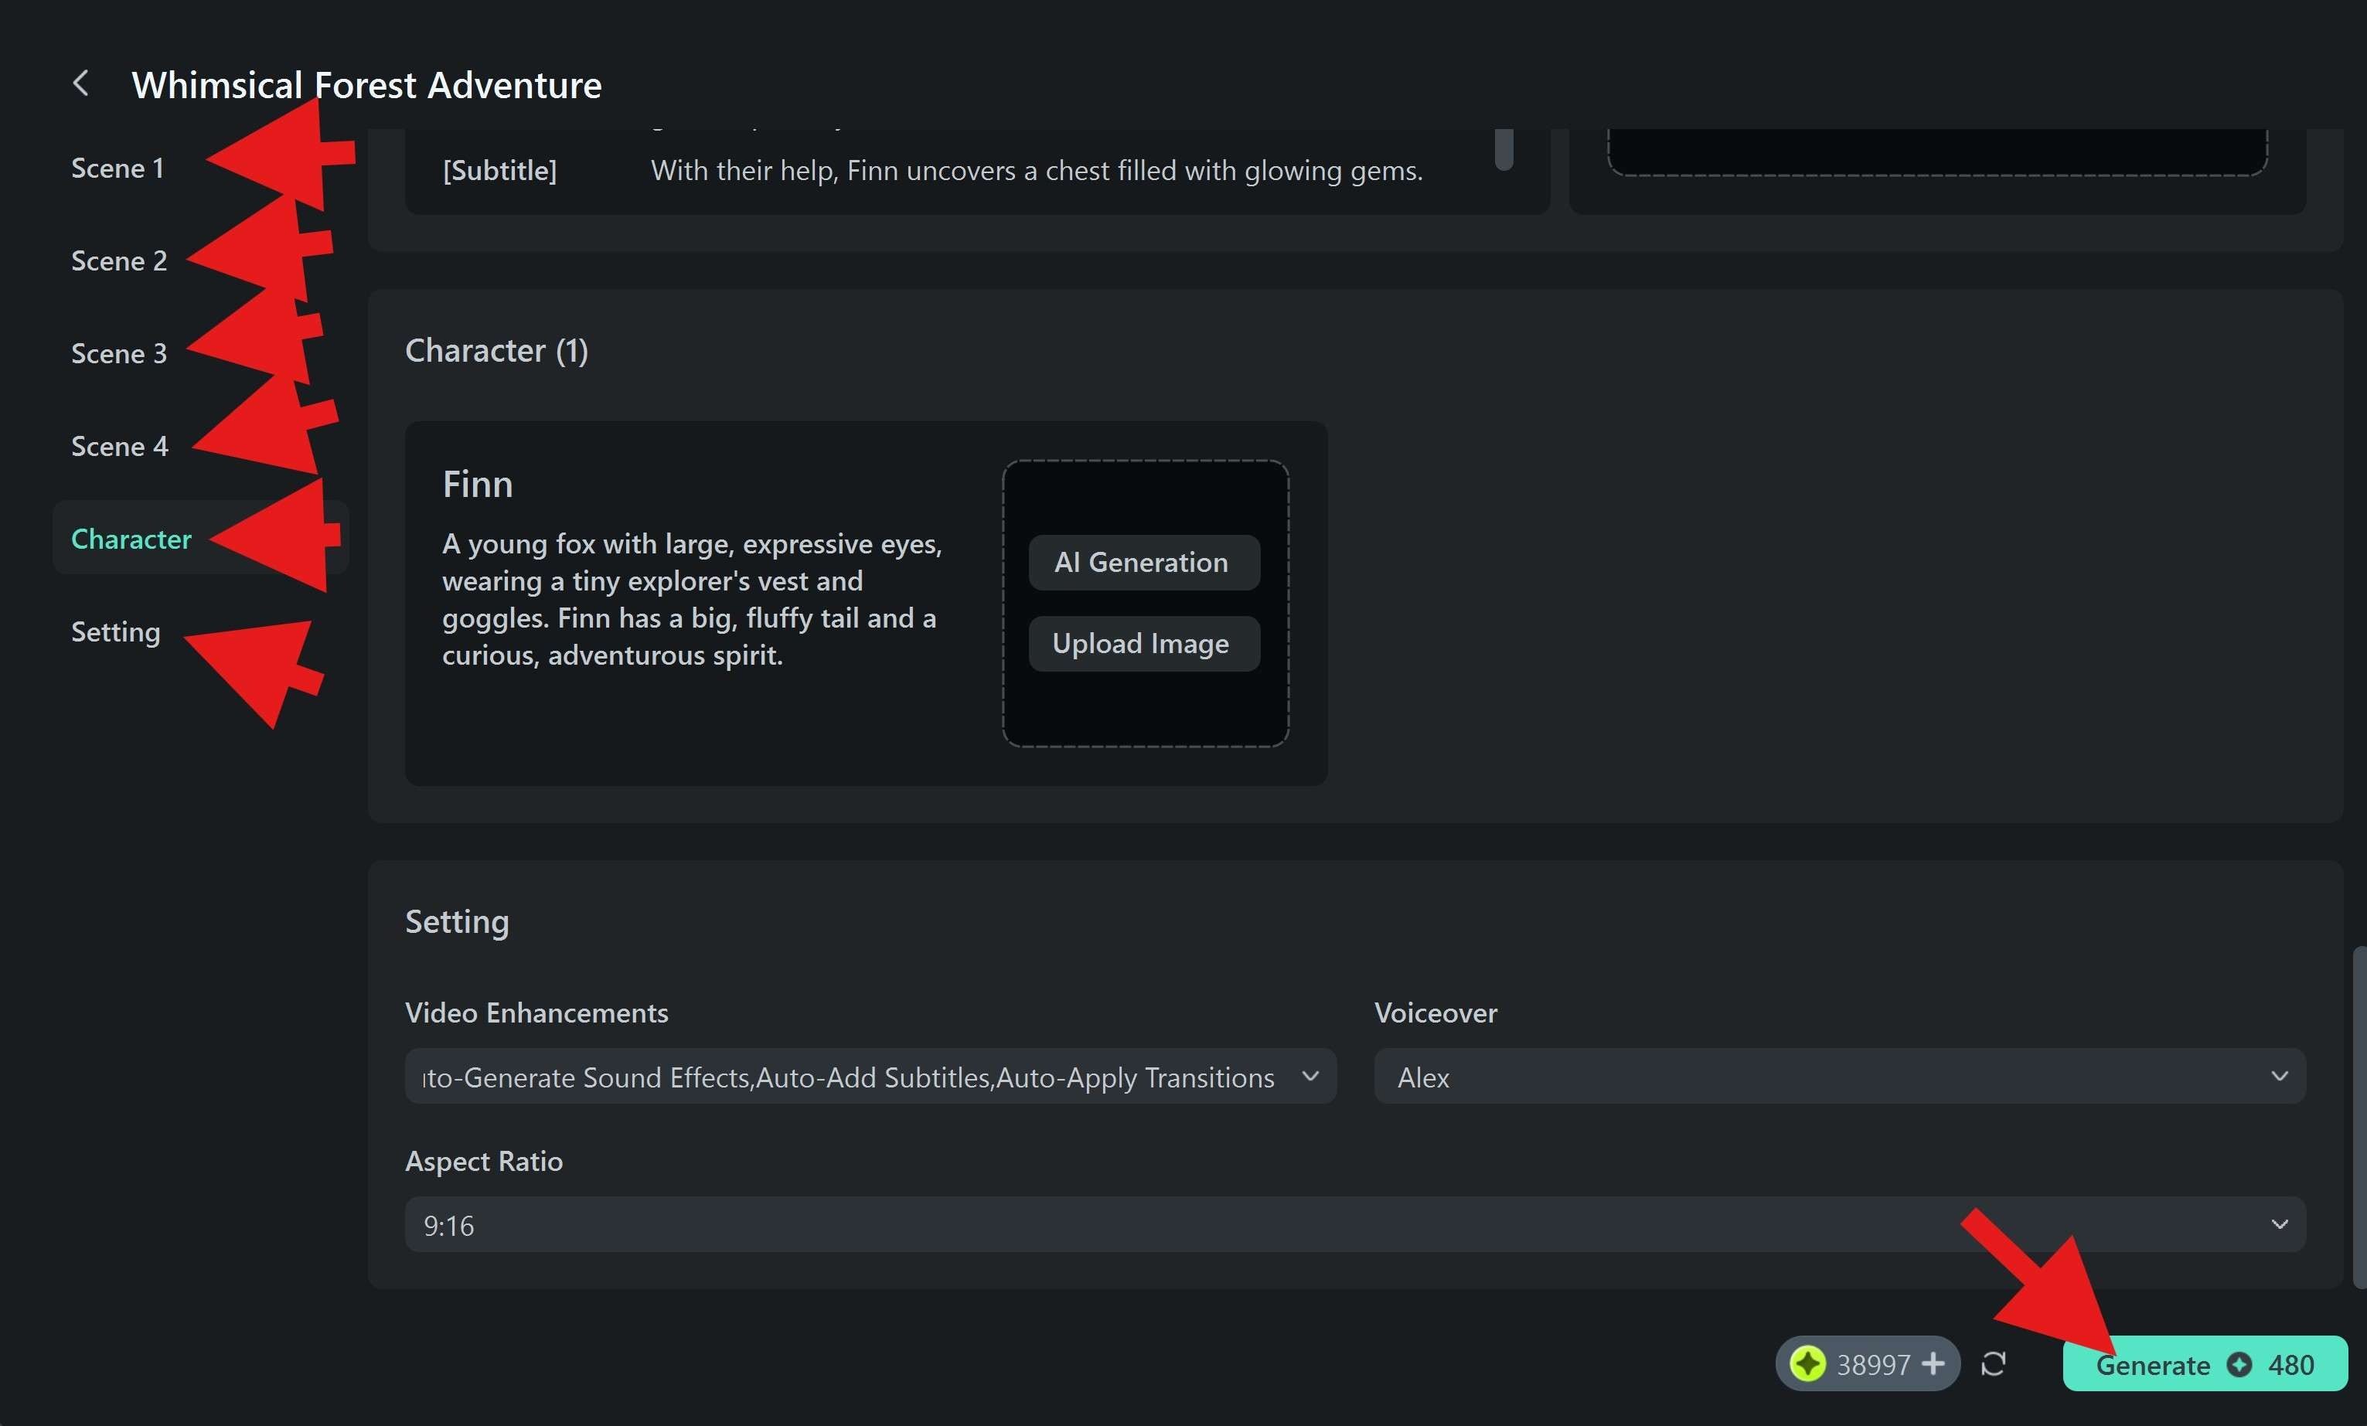Click the Video Enhancements label
Image resolution: width=2367 pixels, height=1426 pixels.
[x=536, y=1013]
